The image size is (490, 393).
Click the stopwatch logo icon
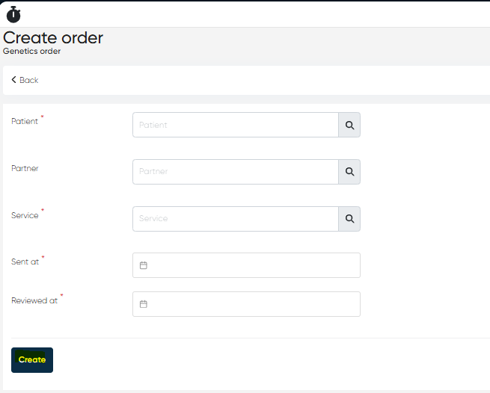(13, 14)
